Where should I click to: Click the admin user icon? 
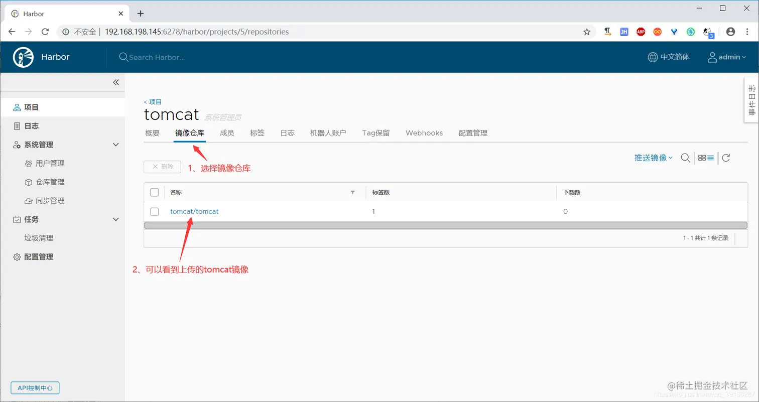pos(712,57)
